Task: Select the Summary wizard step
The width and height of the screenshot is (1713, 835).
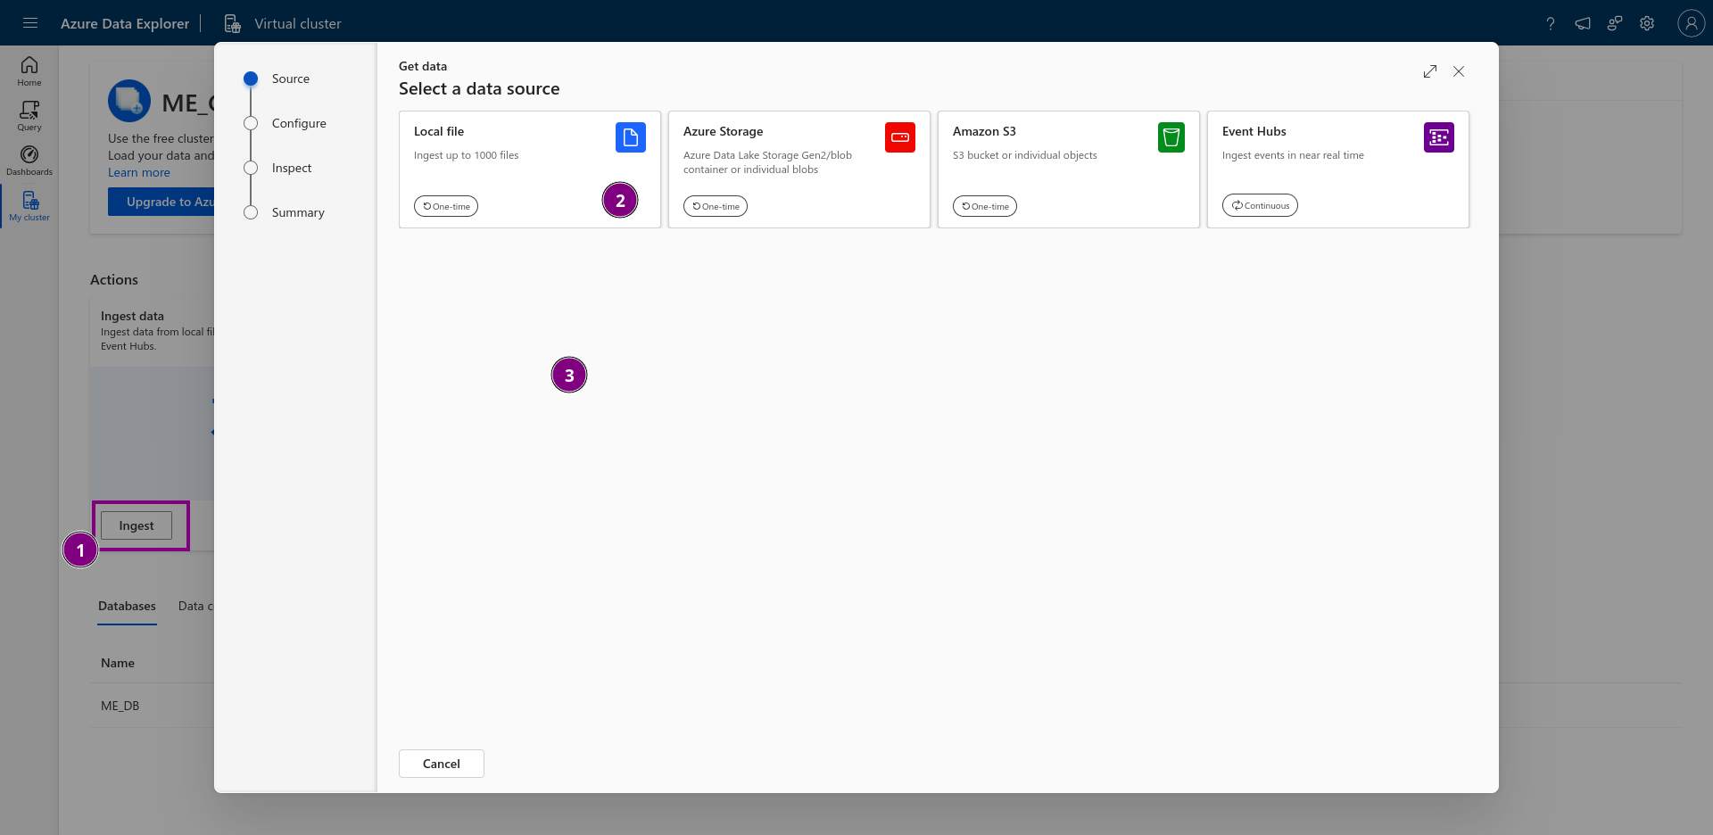Action: click(285, 212)
